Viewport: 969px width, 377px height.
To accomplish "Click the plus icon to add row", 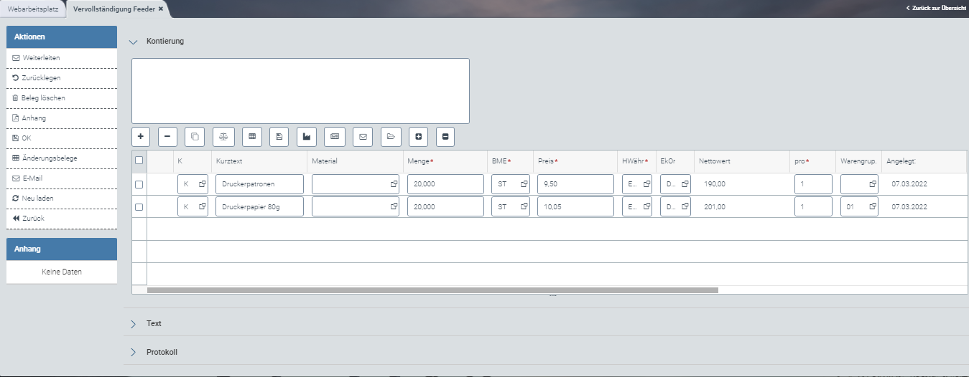I will tap(141, 136).
